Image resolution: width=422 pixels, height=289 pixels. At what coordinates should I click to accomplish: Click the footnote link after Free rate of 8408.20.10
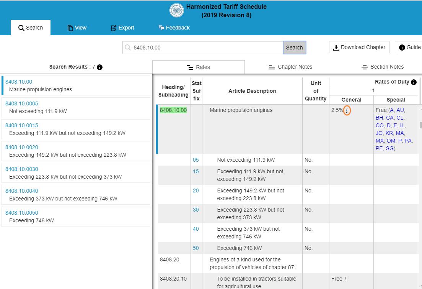[x=345, y=279]
